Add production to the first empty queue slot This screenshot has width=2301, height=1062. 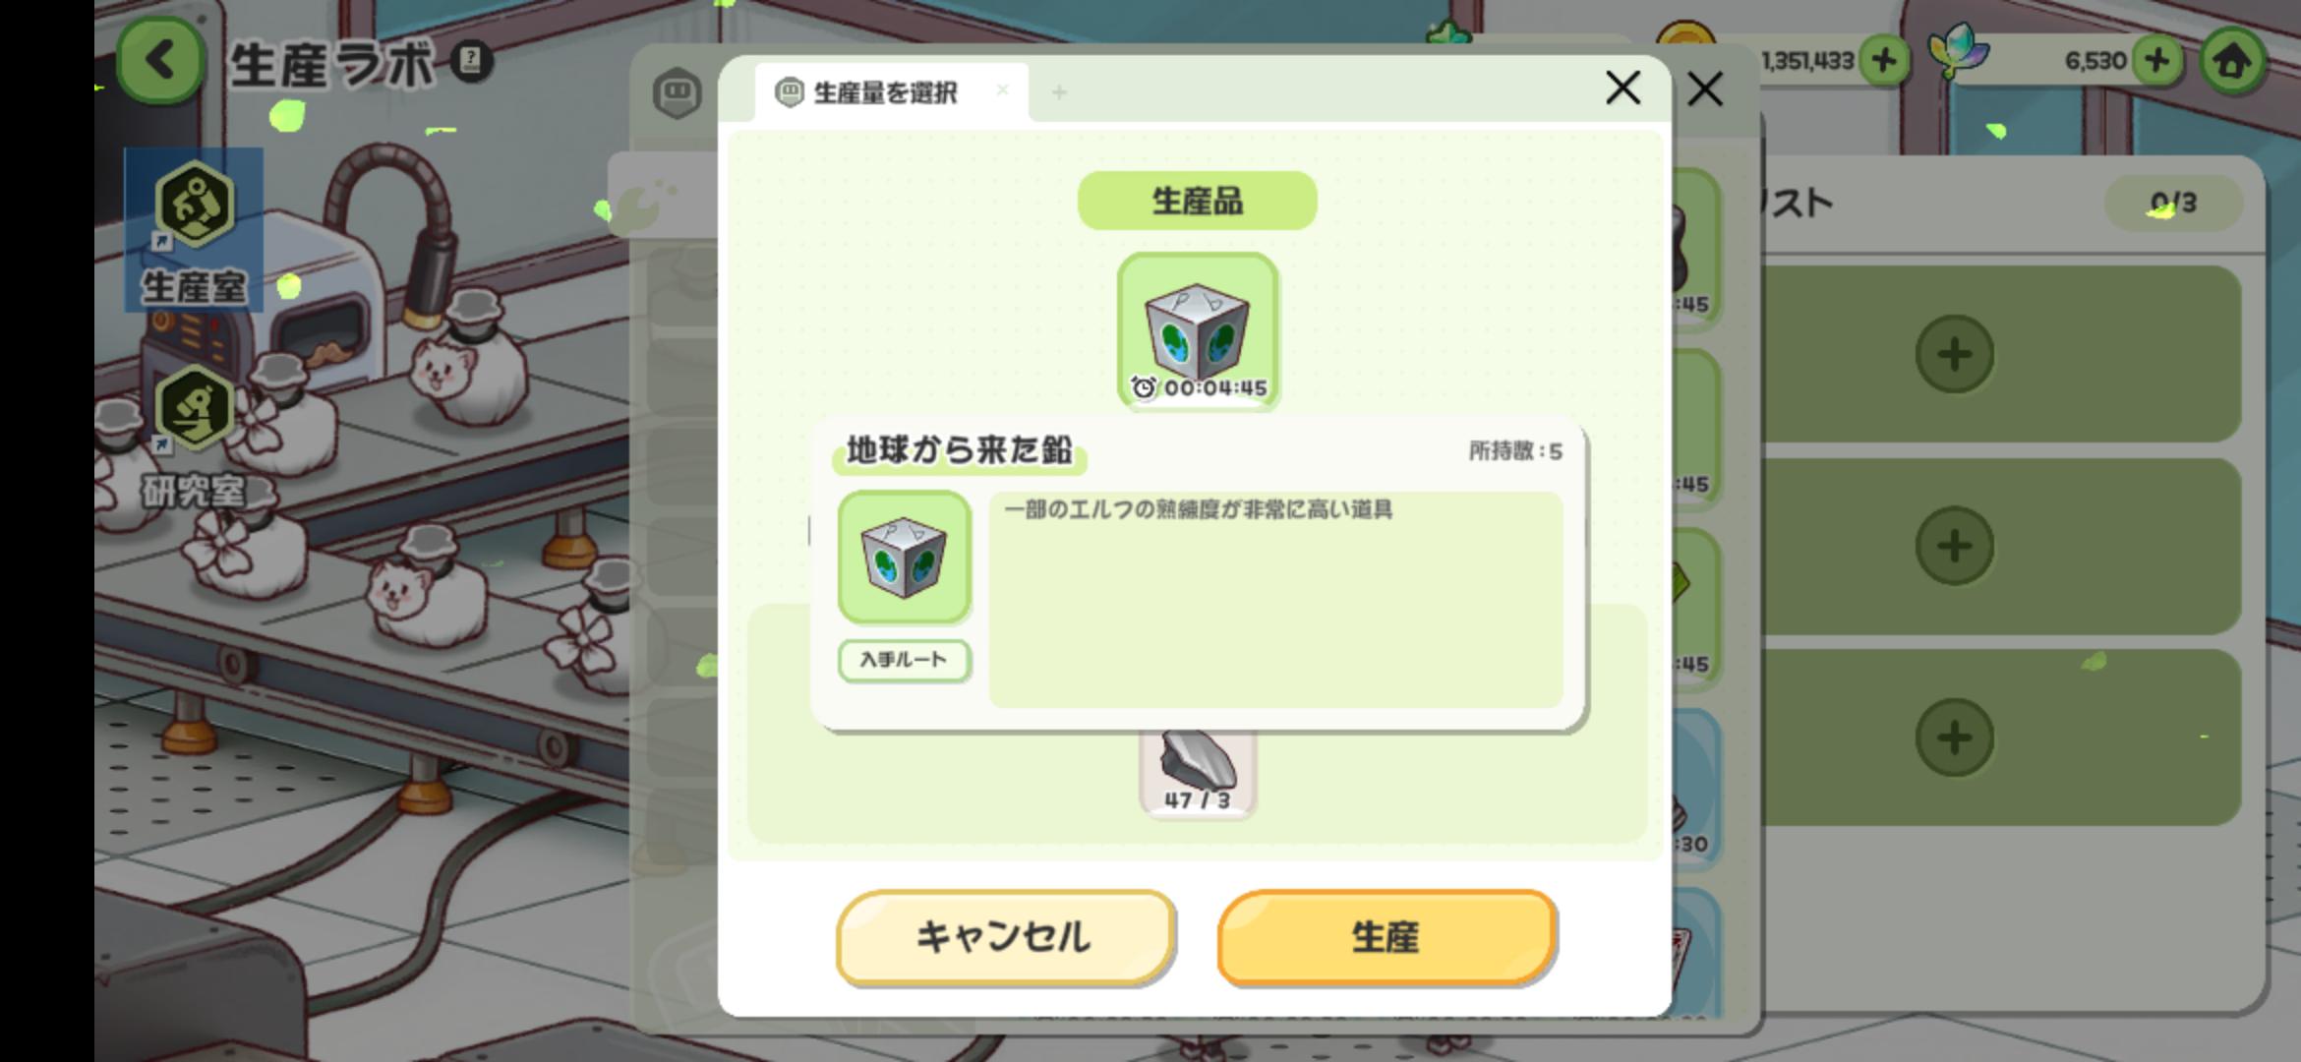click(x=1955, y=354)
